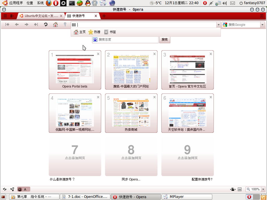Click the show desktop icon in the bottom panel
This screenshot has height=200, width=267.
point(3,197)
